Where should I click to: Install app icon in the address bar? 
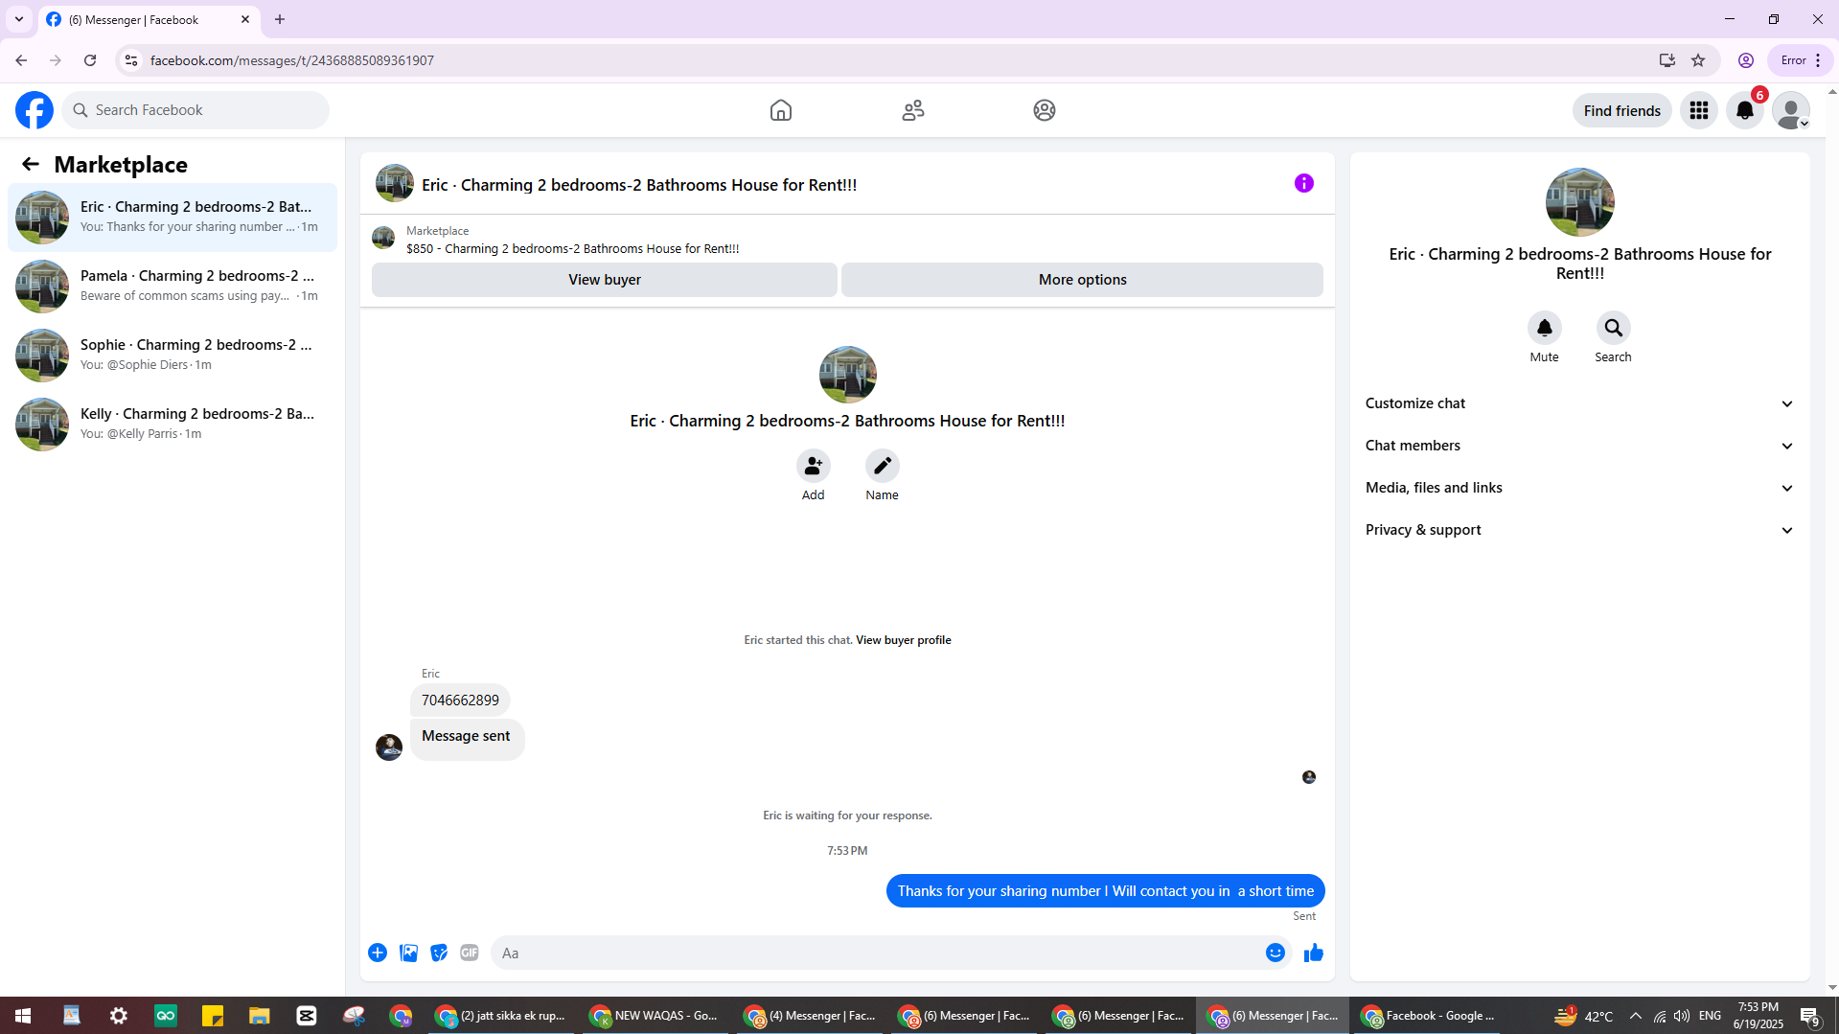1667,60
